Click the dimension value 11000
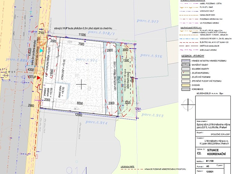Screen dimensions: 232x174 tap(82, 35)
